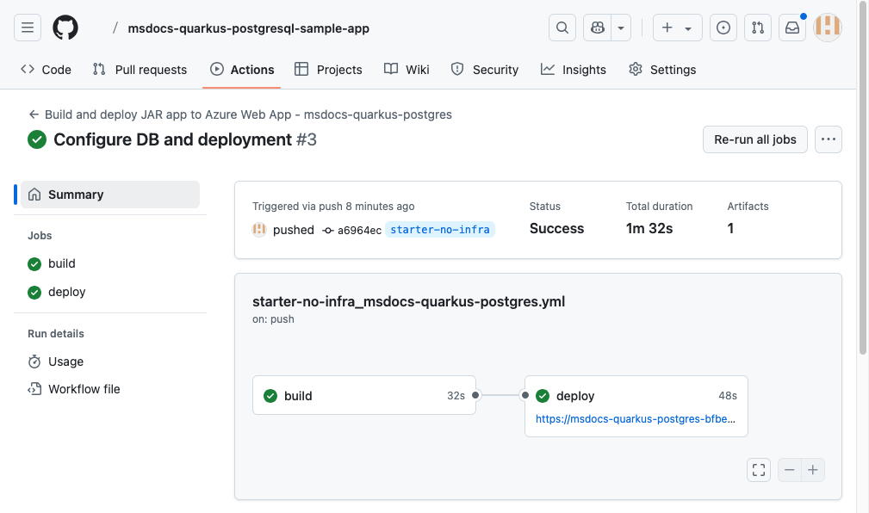Launch Copilot chat icon

point(598,28)
